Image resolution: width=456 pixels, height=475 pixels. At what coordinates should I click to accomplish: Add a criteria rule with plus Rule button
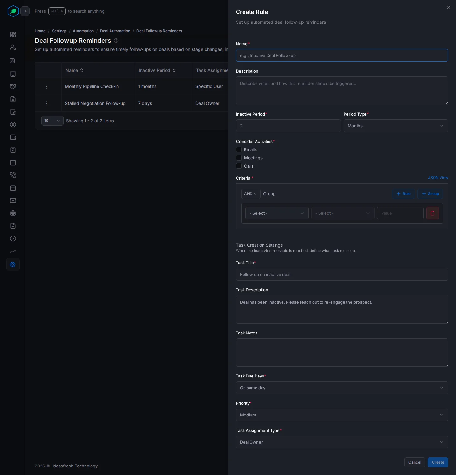[403, 194]
